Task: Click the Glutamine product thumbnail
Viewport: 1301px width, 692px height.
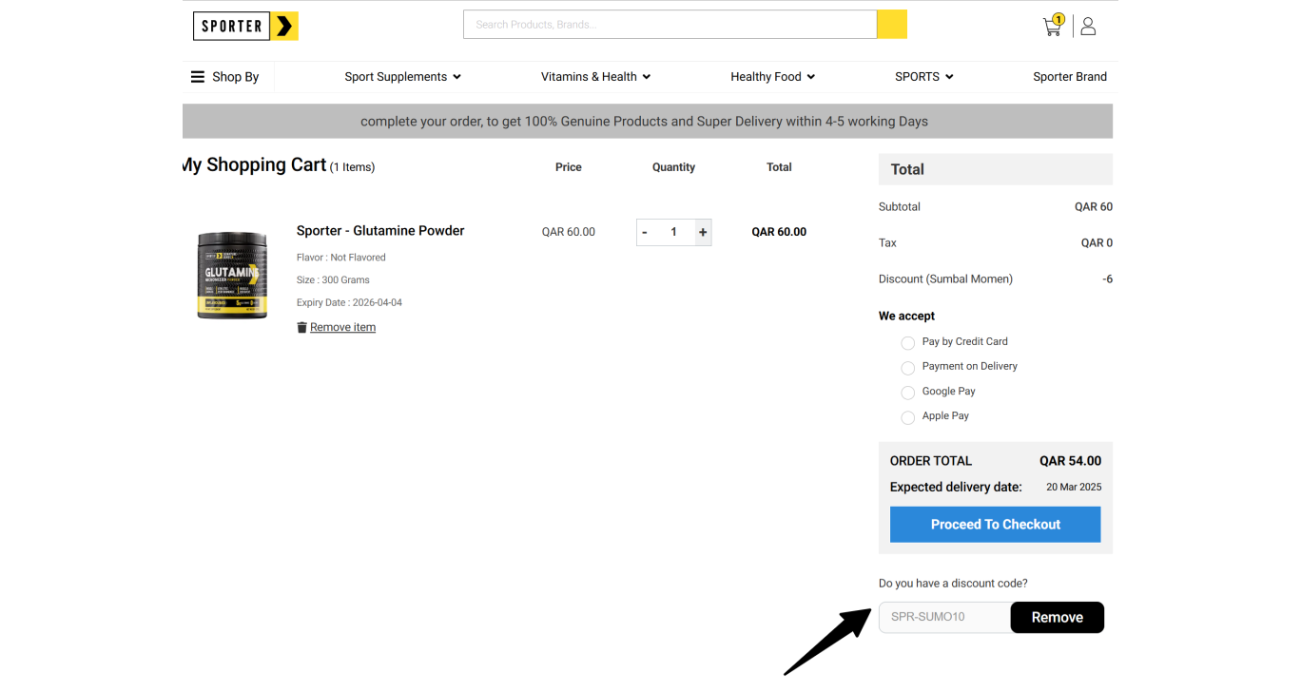Action: tap(233, 276)
